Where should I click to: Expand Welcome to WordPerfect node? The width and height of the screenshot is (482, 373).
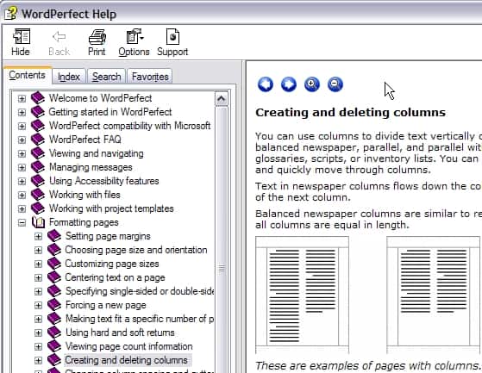[x=22, y=98]
